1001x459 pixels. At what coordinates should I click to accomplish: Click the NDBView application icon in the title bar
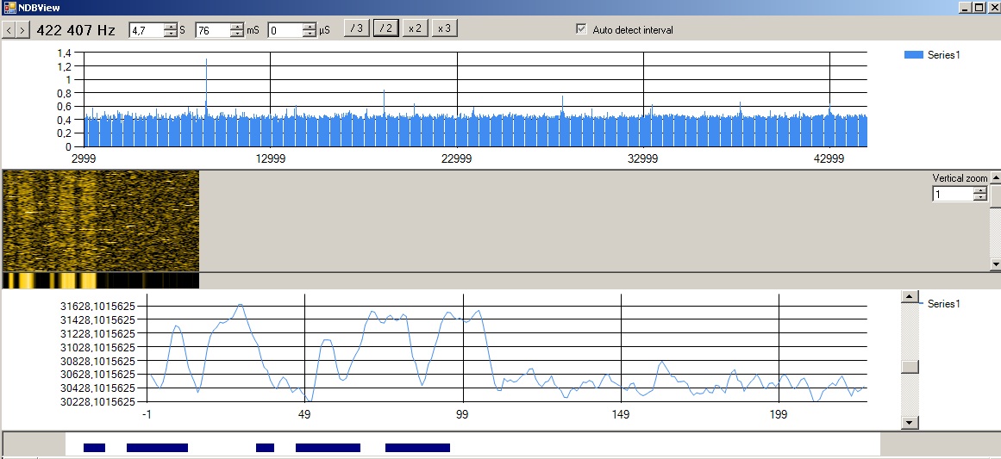pos(9,8)
